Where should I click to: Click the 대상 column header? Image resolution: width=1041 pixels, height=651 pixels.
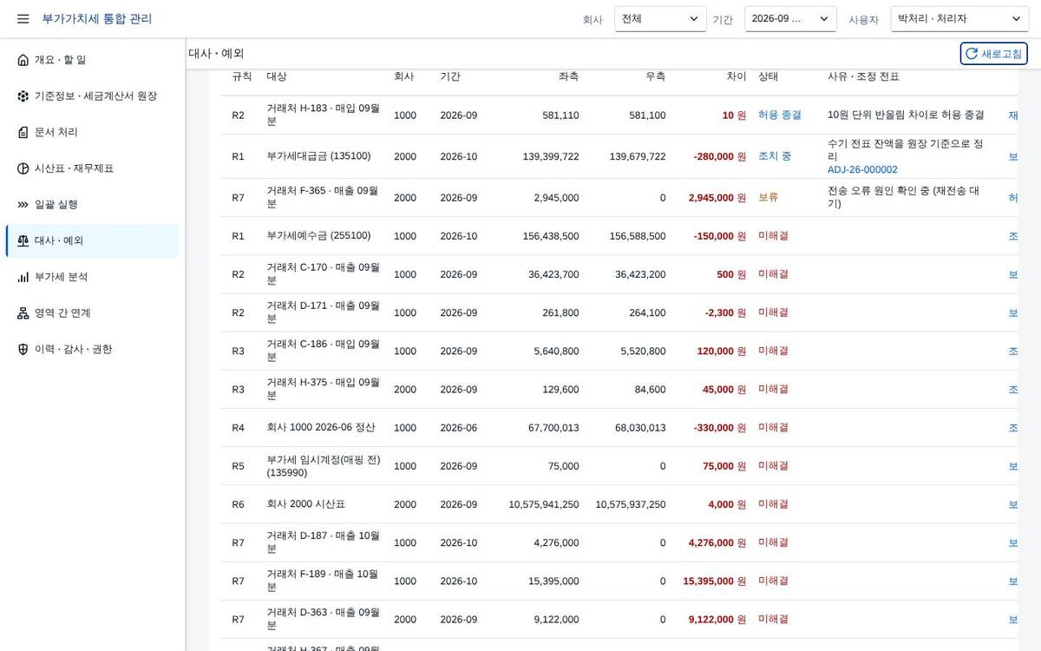tap(277, 76)
